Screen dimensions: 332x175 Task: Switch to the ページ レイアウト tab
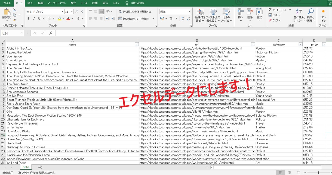[57, 3]
